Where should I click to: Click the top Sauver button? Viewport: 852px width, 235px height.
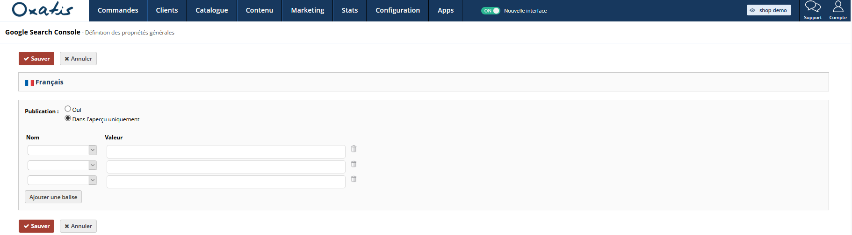coord(36,58)
